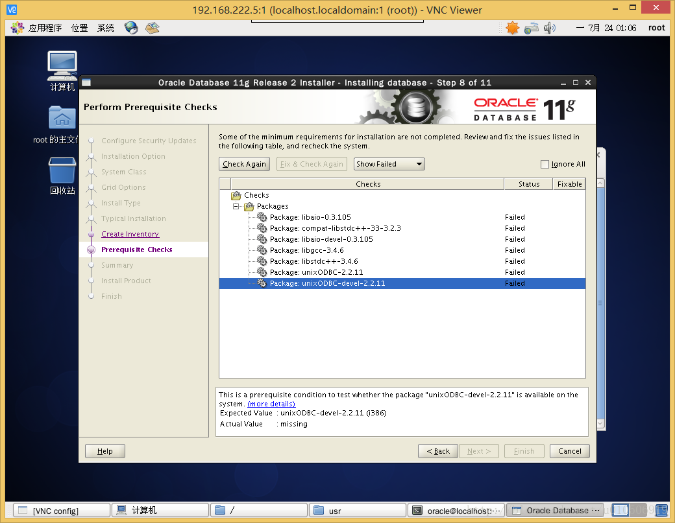Screen dimensions: 675x523
Task: Open the 计算机 desktop icon
Action: point(62,71)
